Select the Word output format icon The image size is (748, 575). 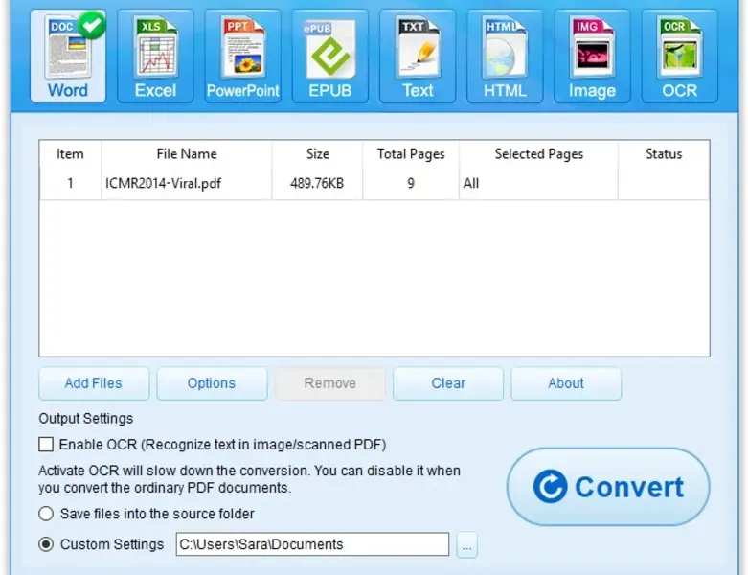(x=68, y=56)
